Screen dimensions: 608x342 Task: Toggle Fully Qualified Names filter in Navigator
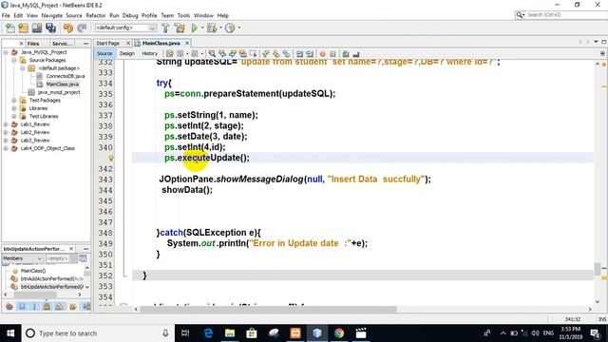tap(72, 306)
